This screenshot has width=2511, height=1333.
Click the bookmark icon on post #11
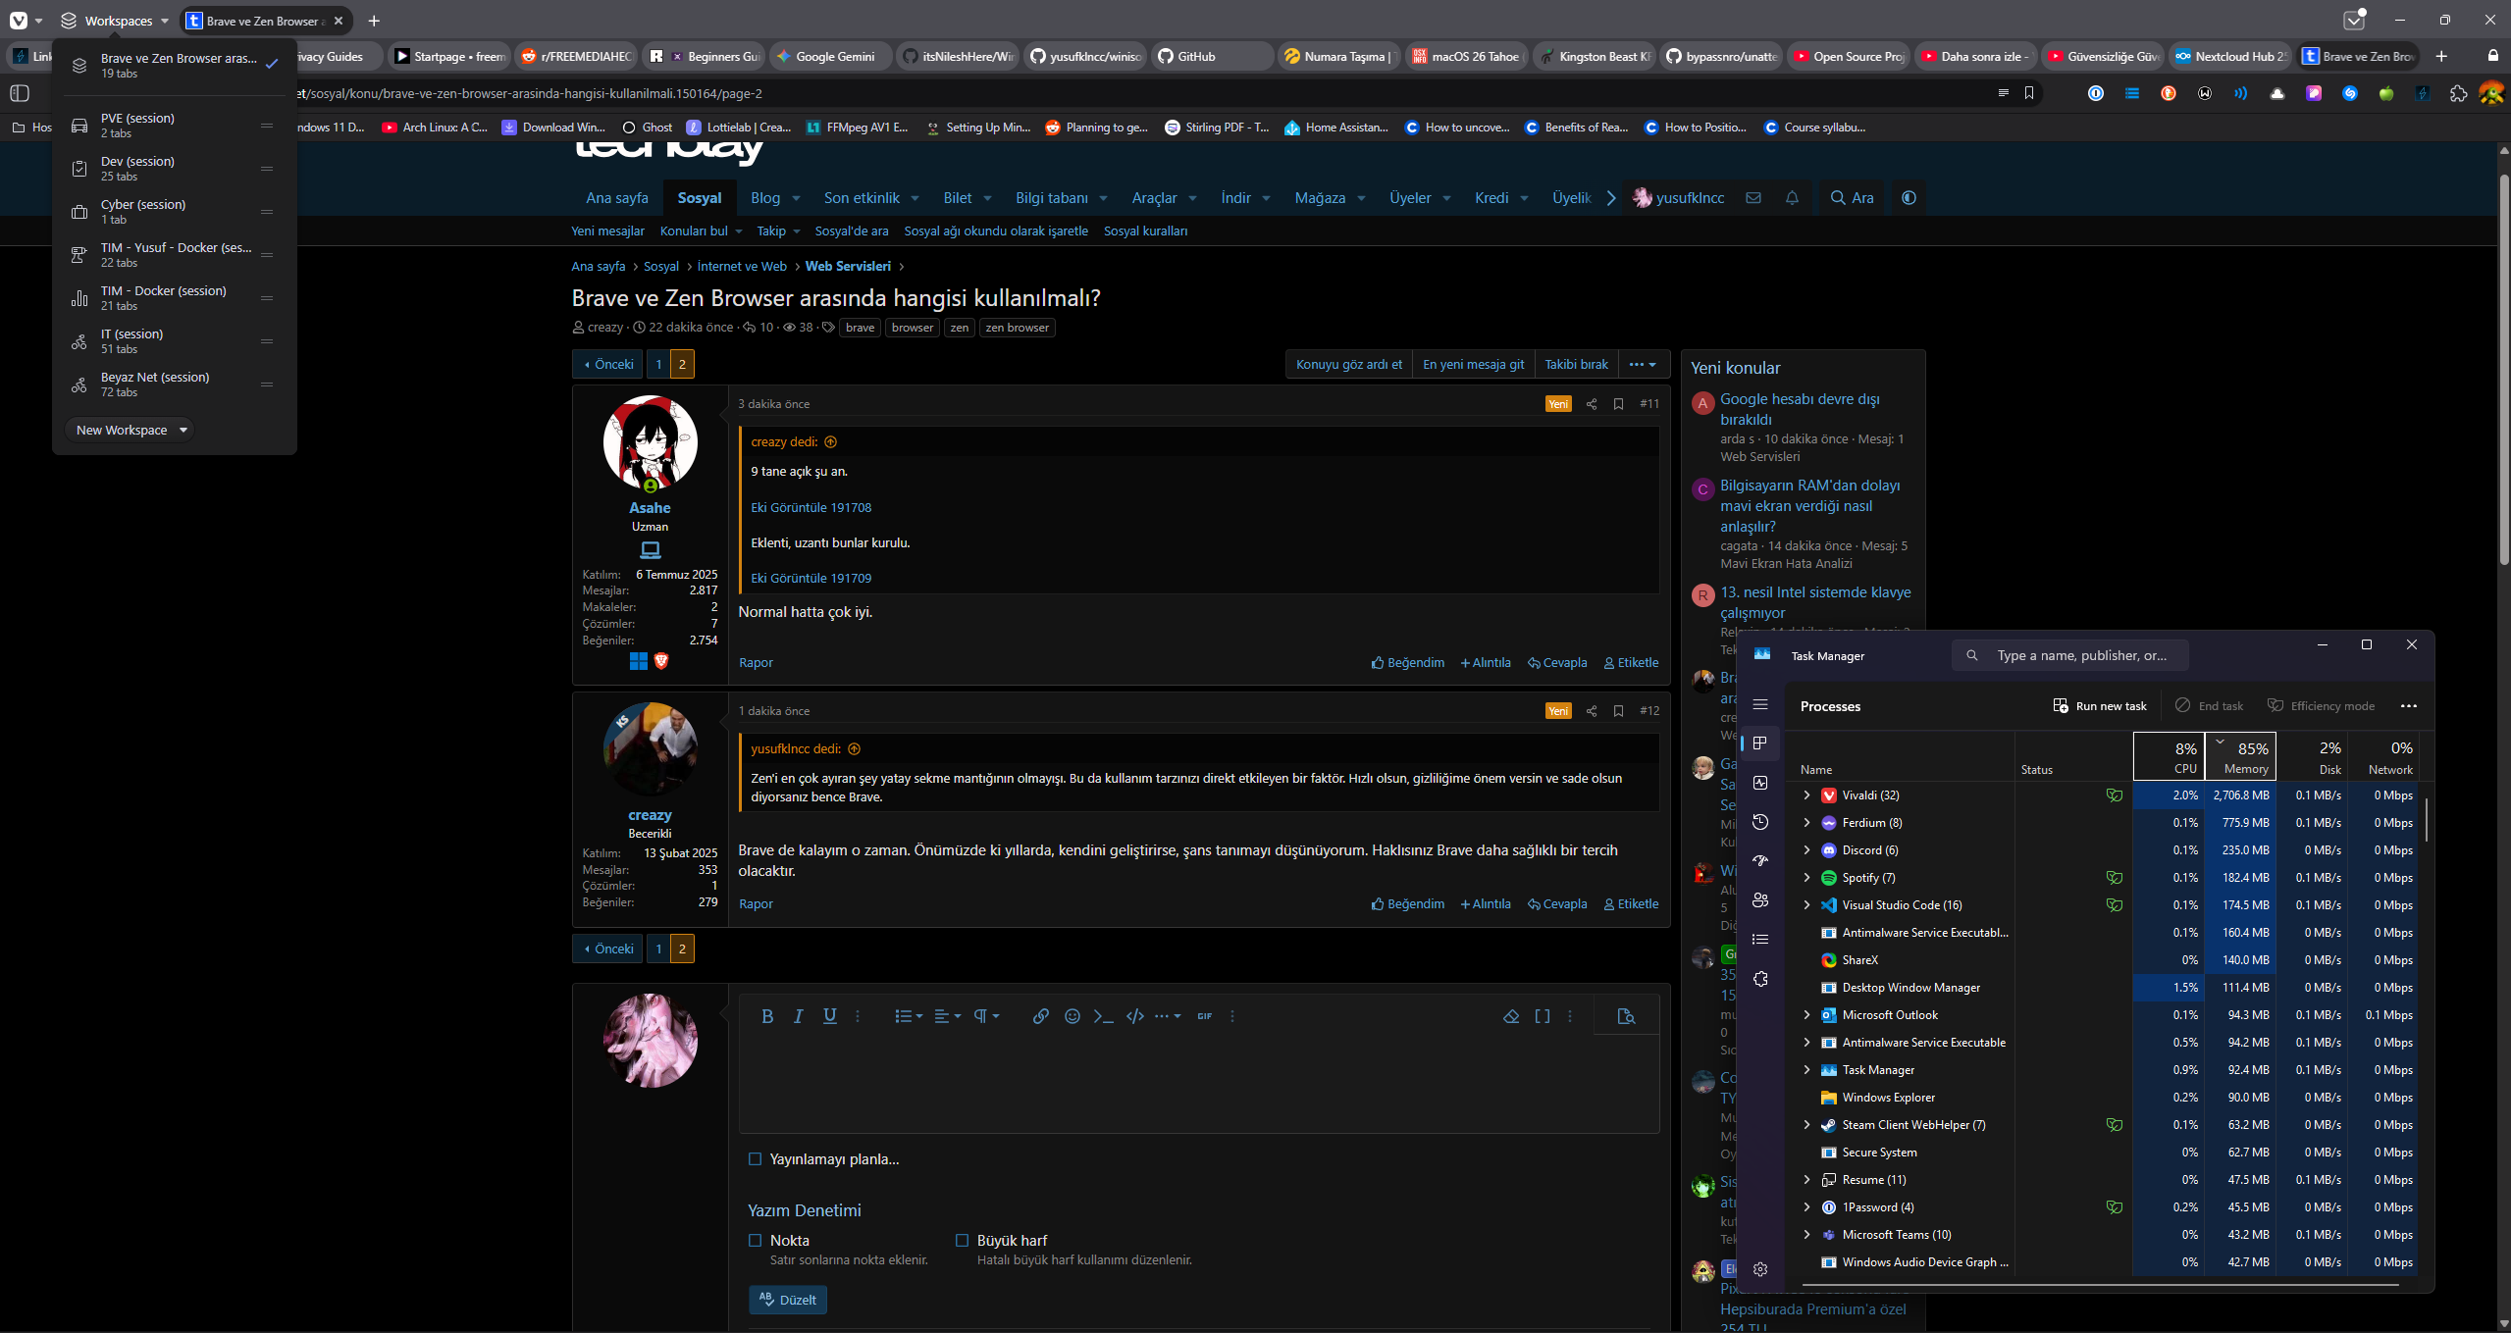1619,404
